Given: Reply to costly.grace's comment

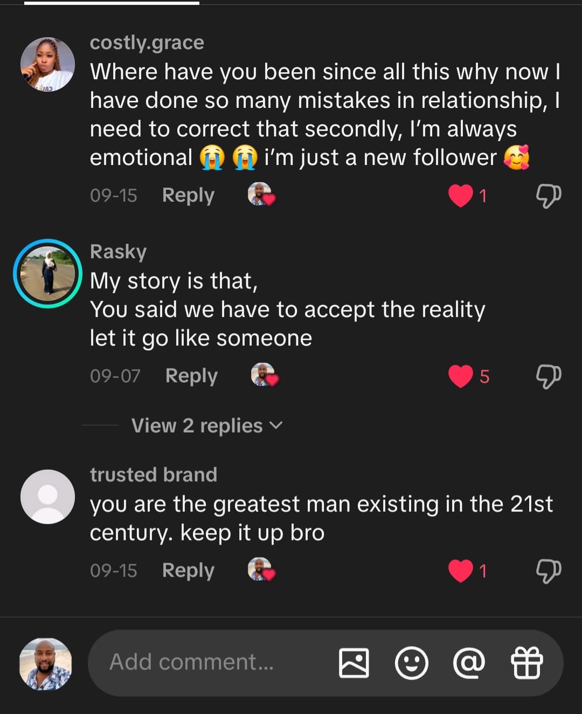Looking at the screenshot, I should pos(188,195).
